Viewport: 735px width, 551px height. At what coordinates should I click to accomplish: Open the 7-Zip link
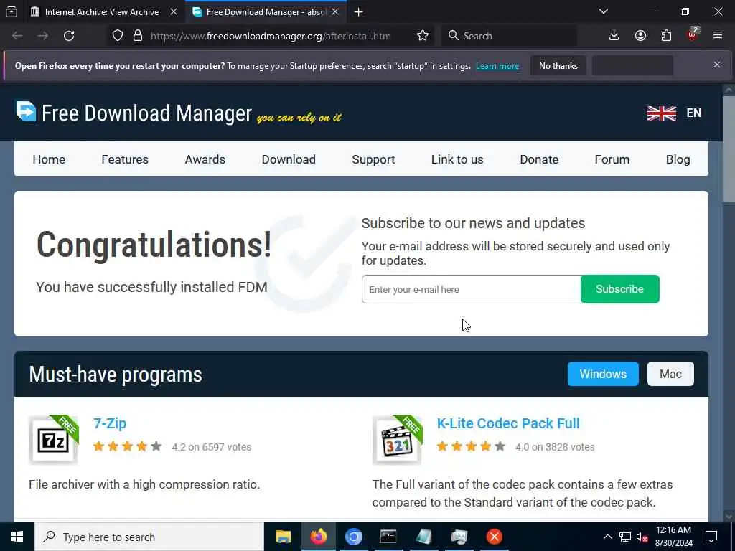[110, 423]
